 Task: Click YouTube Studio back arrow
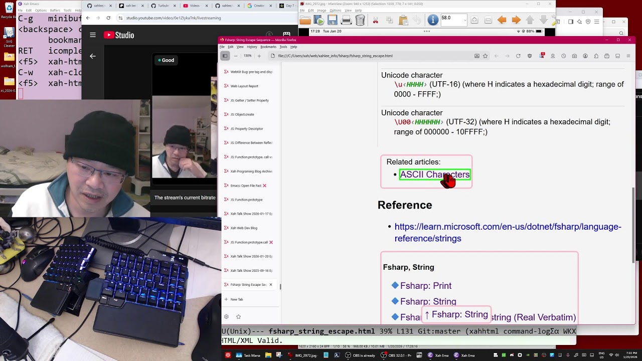click(93, 56)
